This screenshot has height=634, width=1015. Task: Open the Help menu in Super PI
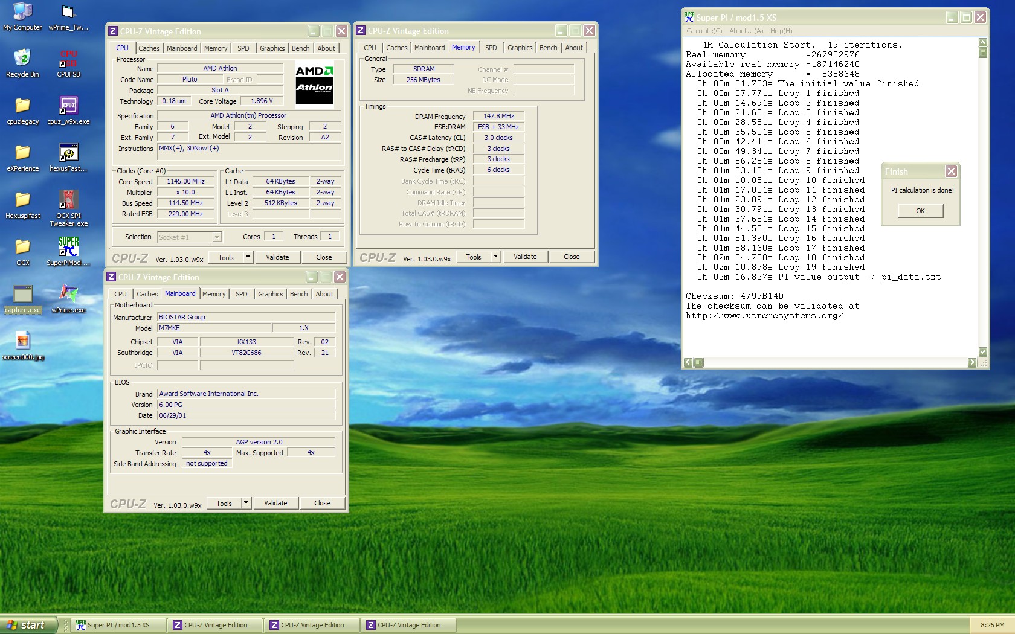tap(781, 31)
